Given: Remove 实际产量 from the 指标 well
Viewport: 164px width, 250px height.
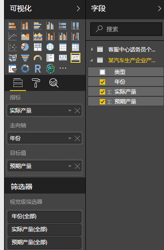Looking at the screenshot, I should click(77, 111).
